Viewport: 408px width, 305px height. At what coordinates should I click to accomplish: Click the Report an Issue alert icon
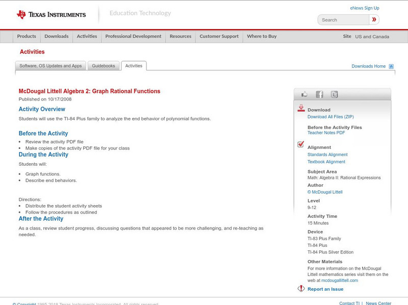click(301, 289)
